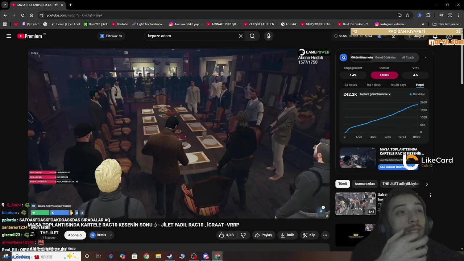Create a clip with Klip button
The width and height of the screenshot is (464, 261).
click(309, 235)
